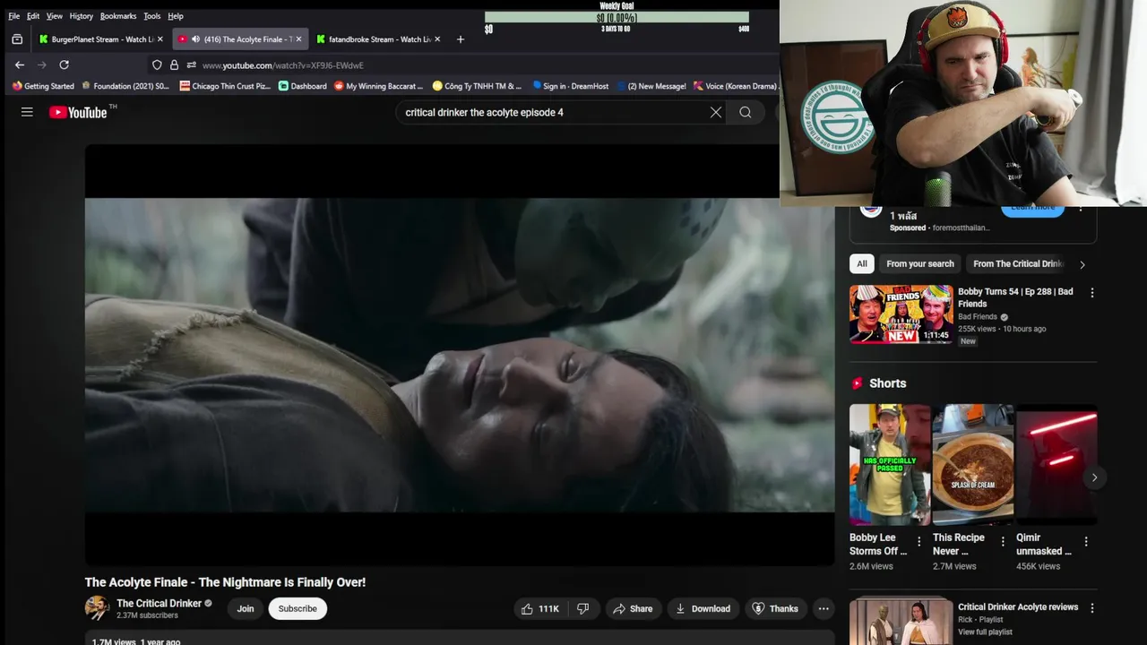The height and width of the screenshot is (645, 1147).
Task: Open The Critical Drinker channel name link
Action: (x=160, y=603)
